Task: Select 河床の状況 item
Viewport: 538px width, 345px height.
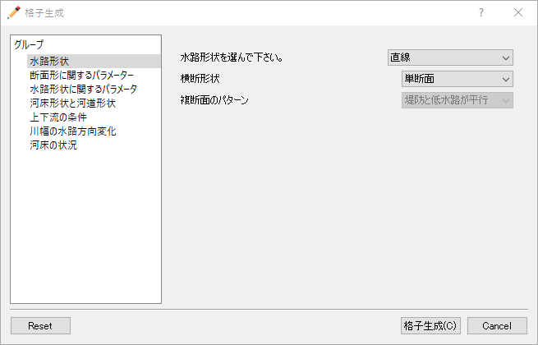Action: point(53,145)
